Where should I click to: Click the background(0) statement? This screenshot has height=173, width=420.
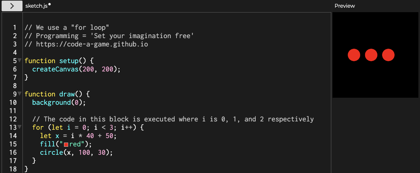click(x=59, y=103)
